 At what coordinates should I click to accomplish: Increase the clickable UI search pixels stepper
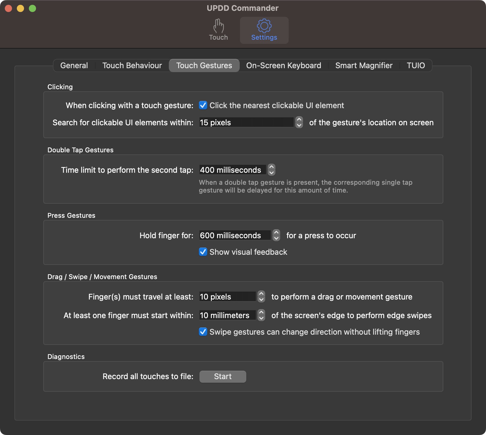pyautogui.click(x=299, y=120)
